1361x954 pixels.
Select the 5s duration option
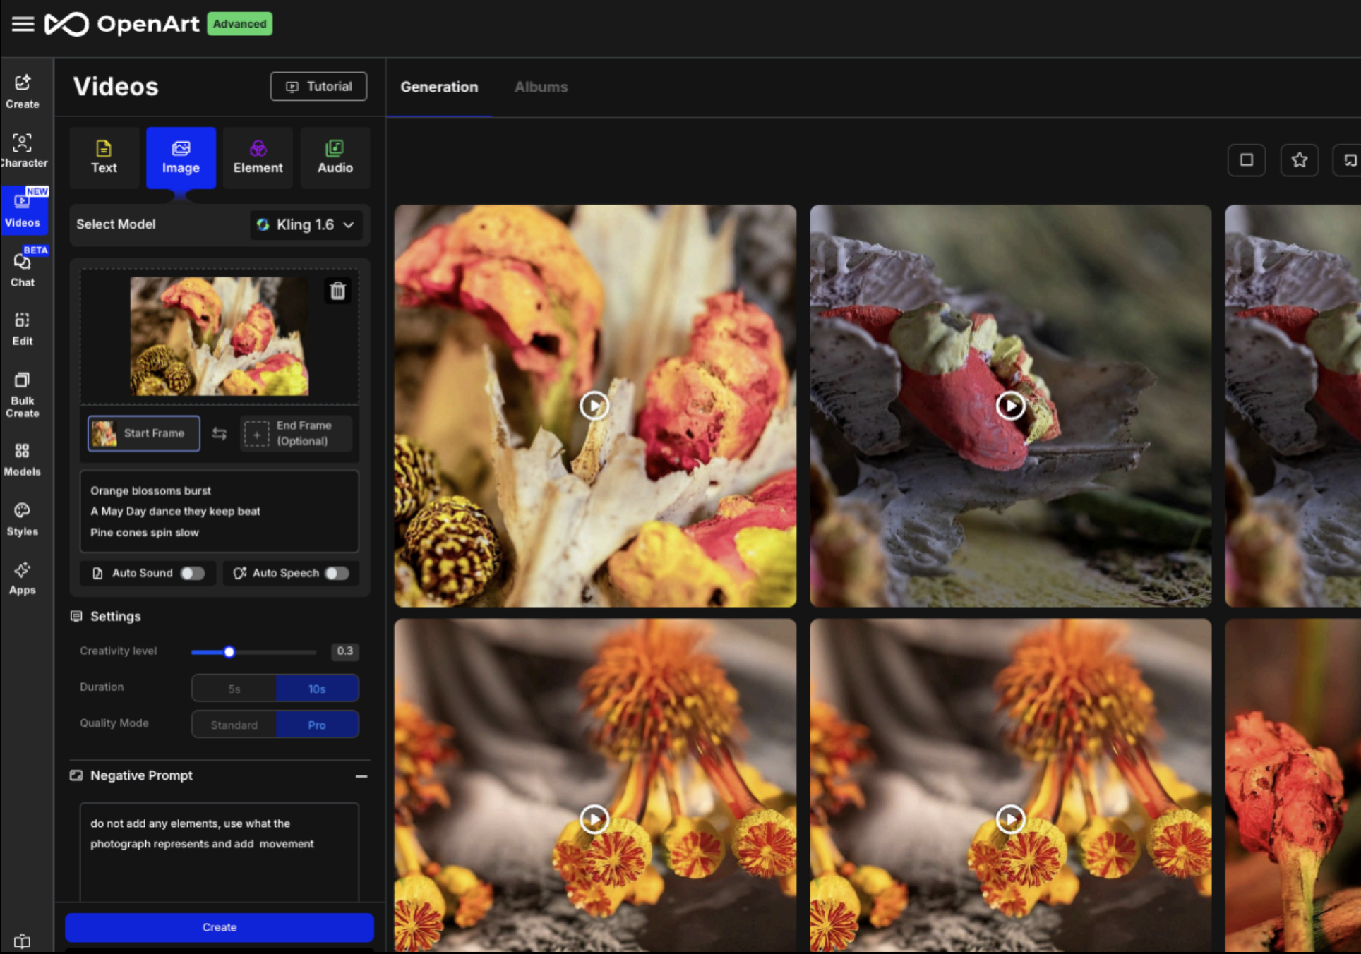234,688
